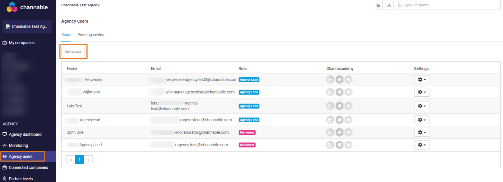503x182 pixels.
Task: Click cursor badge in Verweijen row
Action: point(349,80)
